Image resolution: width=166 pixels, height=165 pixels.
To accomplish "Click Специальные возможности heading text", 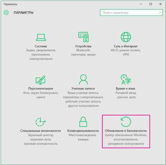I will coord(41,131).
